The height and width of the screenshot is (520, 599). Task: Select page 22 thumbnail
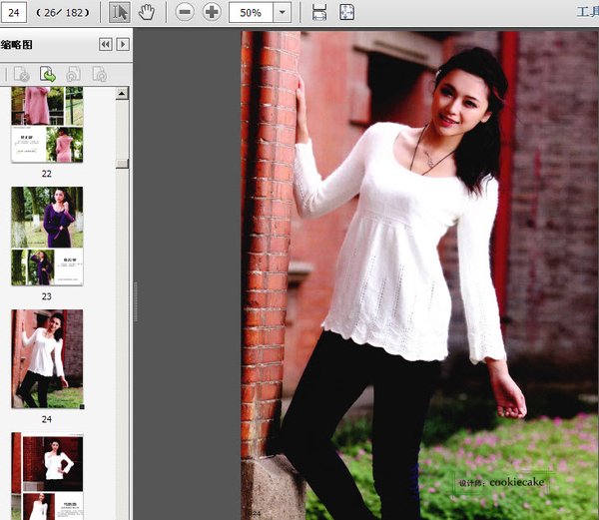47,125
